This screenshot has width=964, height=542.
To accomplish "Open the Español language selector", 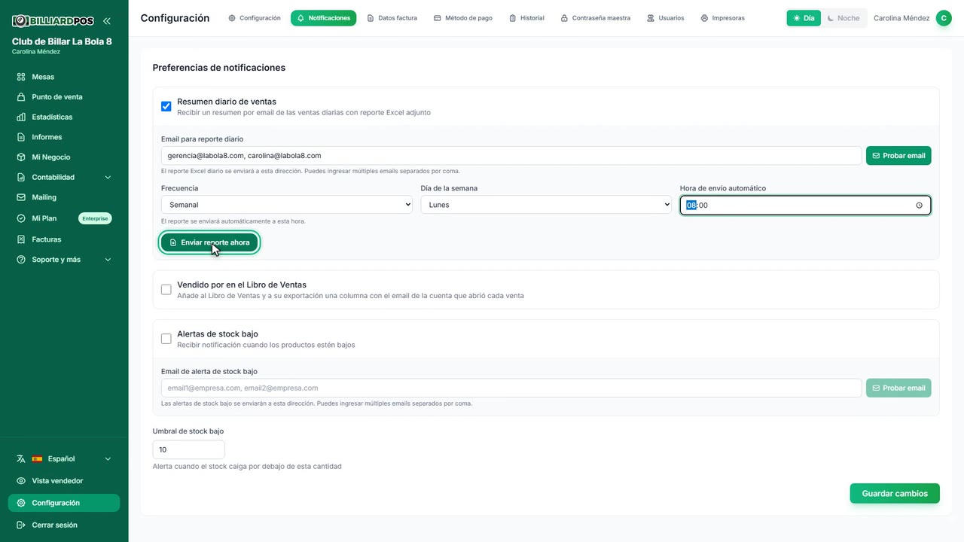I will coord(64,459).
